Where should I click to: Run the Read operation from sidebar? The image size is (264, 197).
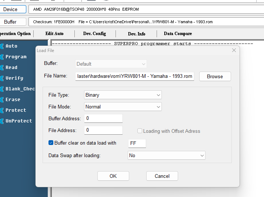tap(11, 68)
